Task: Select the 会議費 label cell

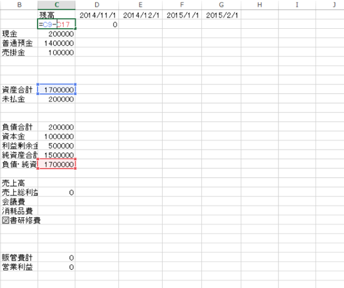Action: click(19, 202)
